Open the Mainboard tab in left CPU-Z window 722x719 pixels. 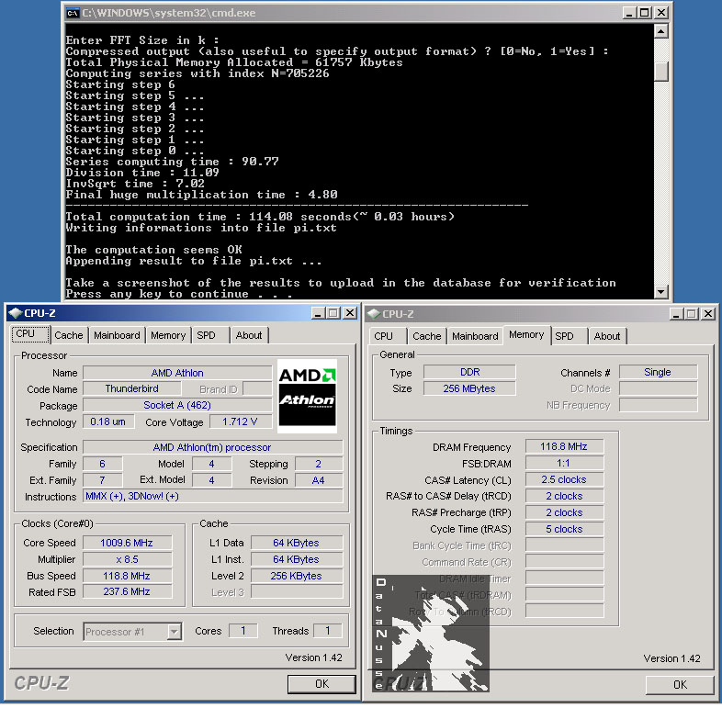pyautogui.click(x=117, y=335)
